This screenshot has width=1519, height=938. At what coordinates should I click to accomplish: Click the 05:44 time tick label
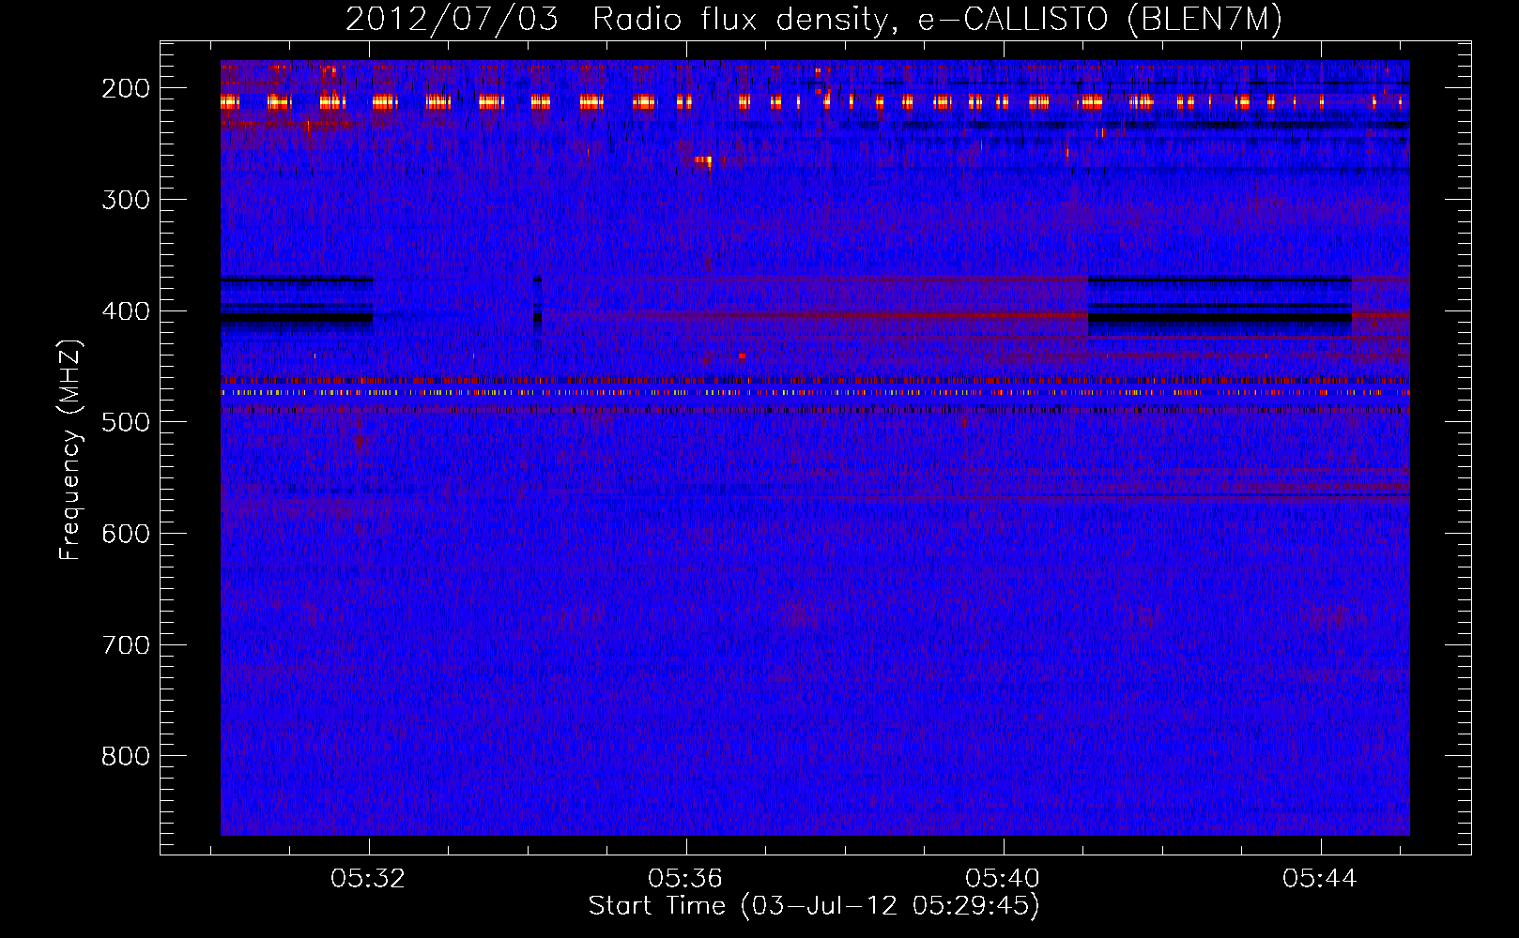1320,879
